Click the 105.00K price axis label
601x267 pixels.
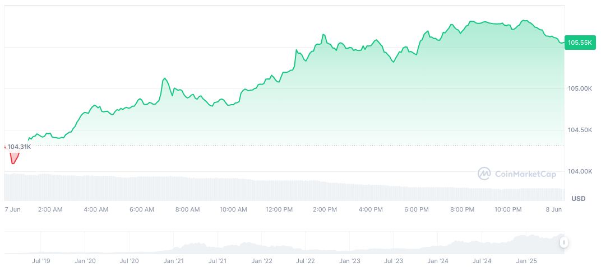580,88
